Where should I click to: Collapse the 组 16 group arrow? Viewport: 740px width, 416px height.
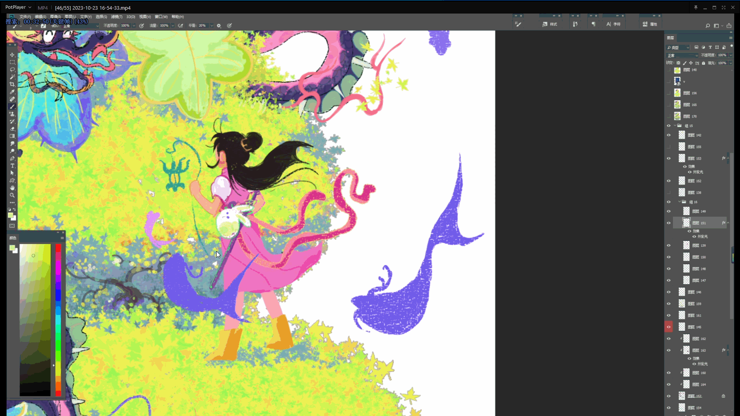tap(679, 202)
